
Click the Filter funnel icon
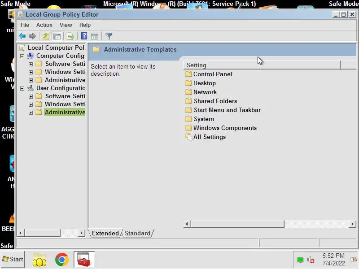click(x=109, y=36)
